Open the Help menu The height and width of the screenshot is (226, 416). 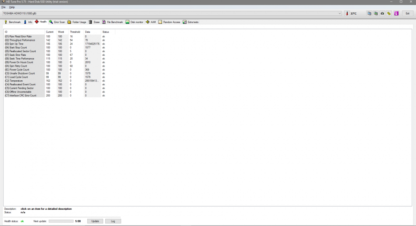12,7
